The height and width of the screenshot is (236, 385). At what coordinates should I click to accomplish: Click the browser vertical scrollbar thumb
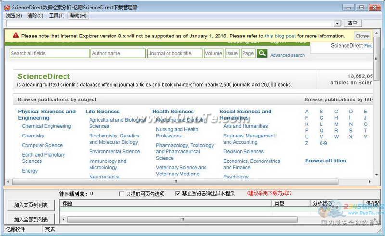coord(377,58)
